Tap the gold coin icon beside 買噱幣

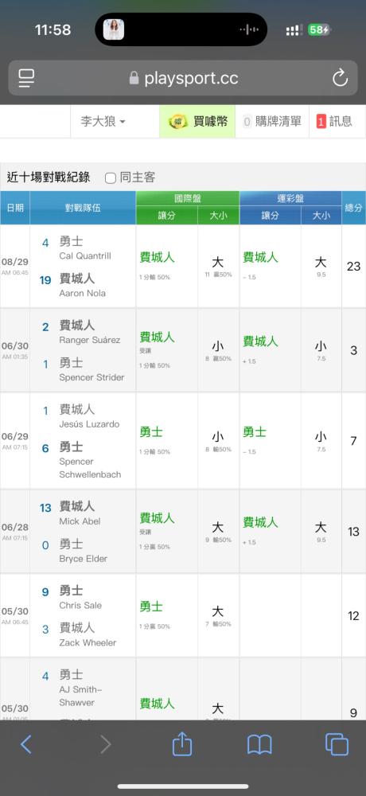pyautogui.click(x=178, y=121)
